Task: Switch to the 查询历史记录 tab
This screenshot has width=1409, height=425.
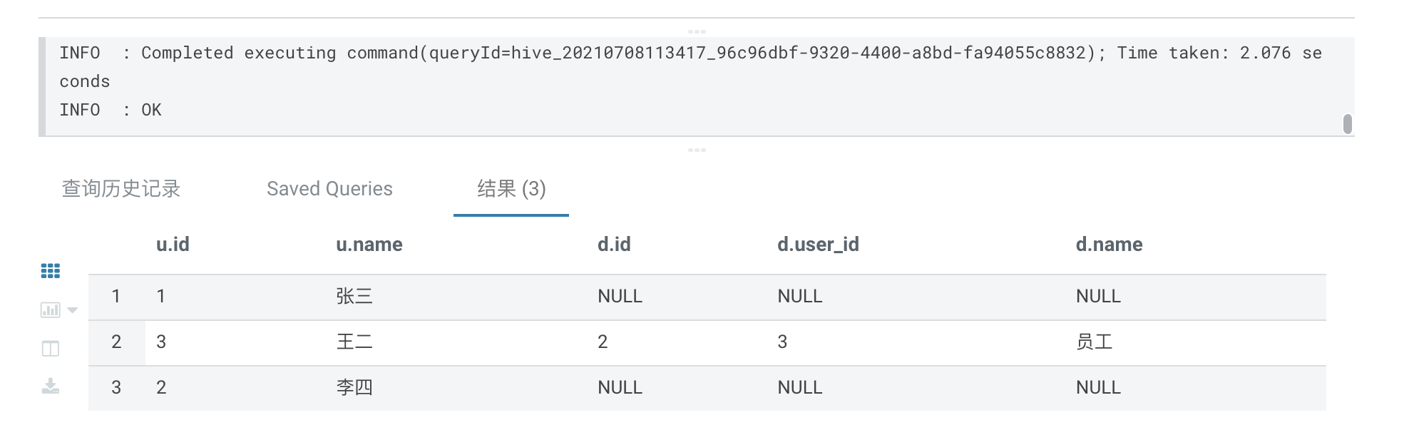Action: [121, 189]
